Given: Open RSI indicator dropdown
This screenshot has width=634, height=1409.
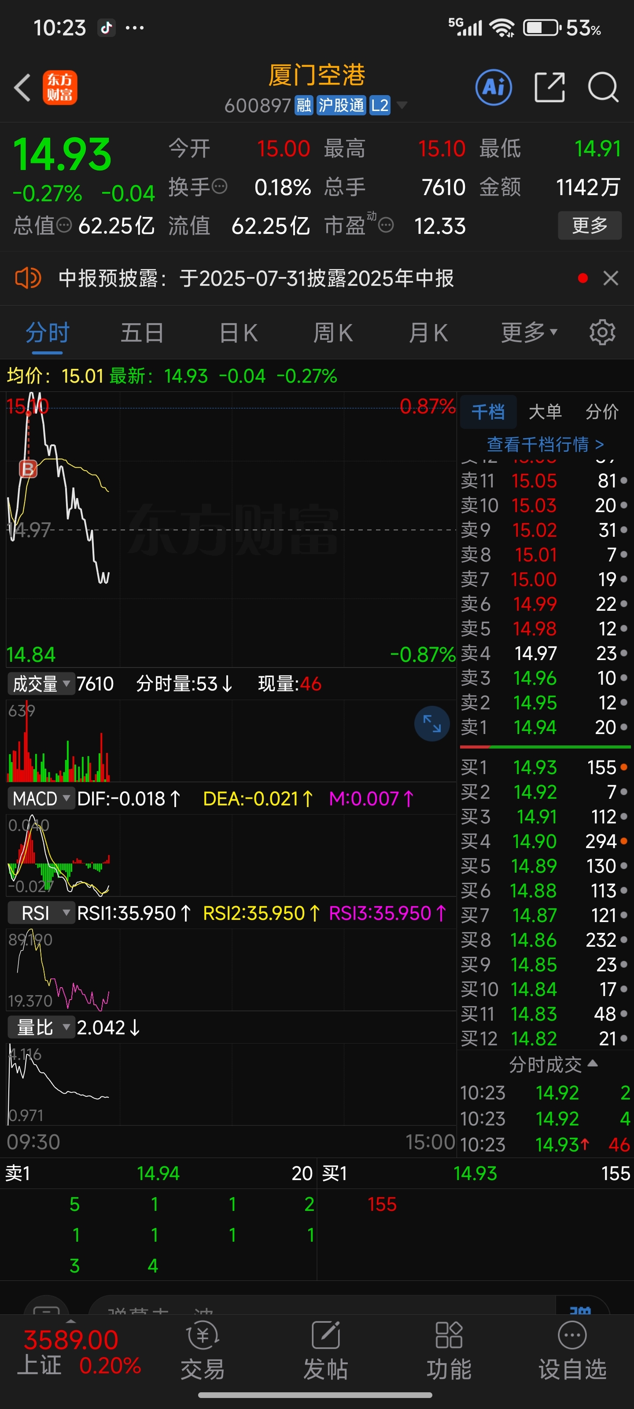Looking at the screenshot, I should (41, 913).
